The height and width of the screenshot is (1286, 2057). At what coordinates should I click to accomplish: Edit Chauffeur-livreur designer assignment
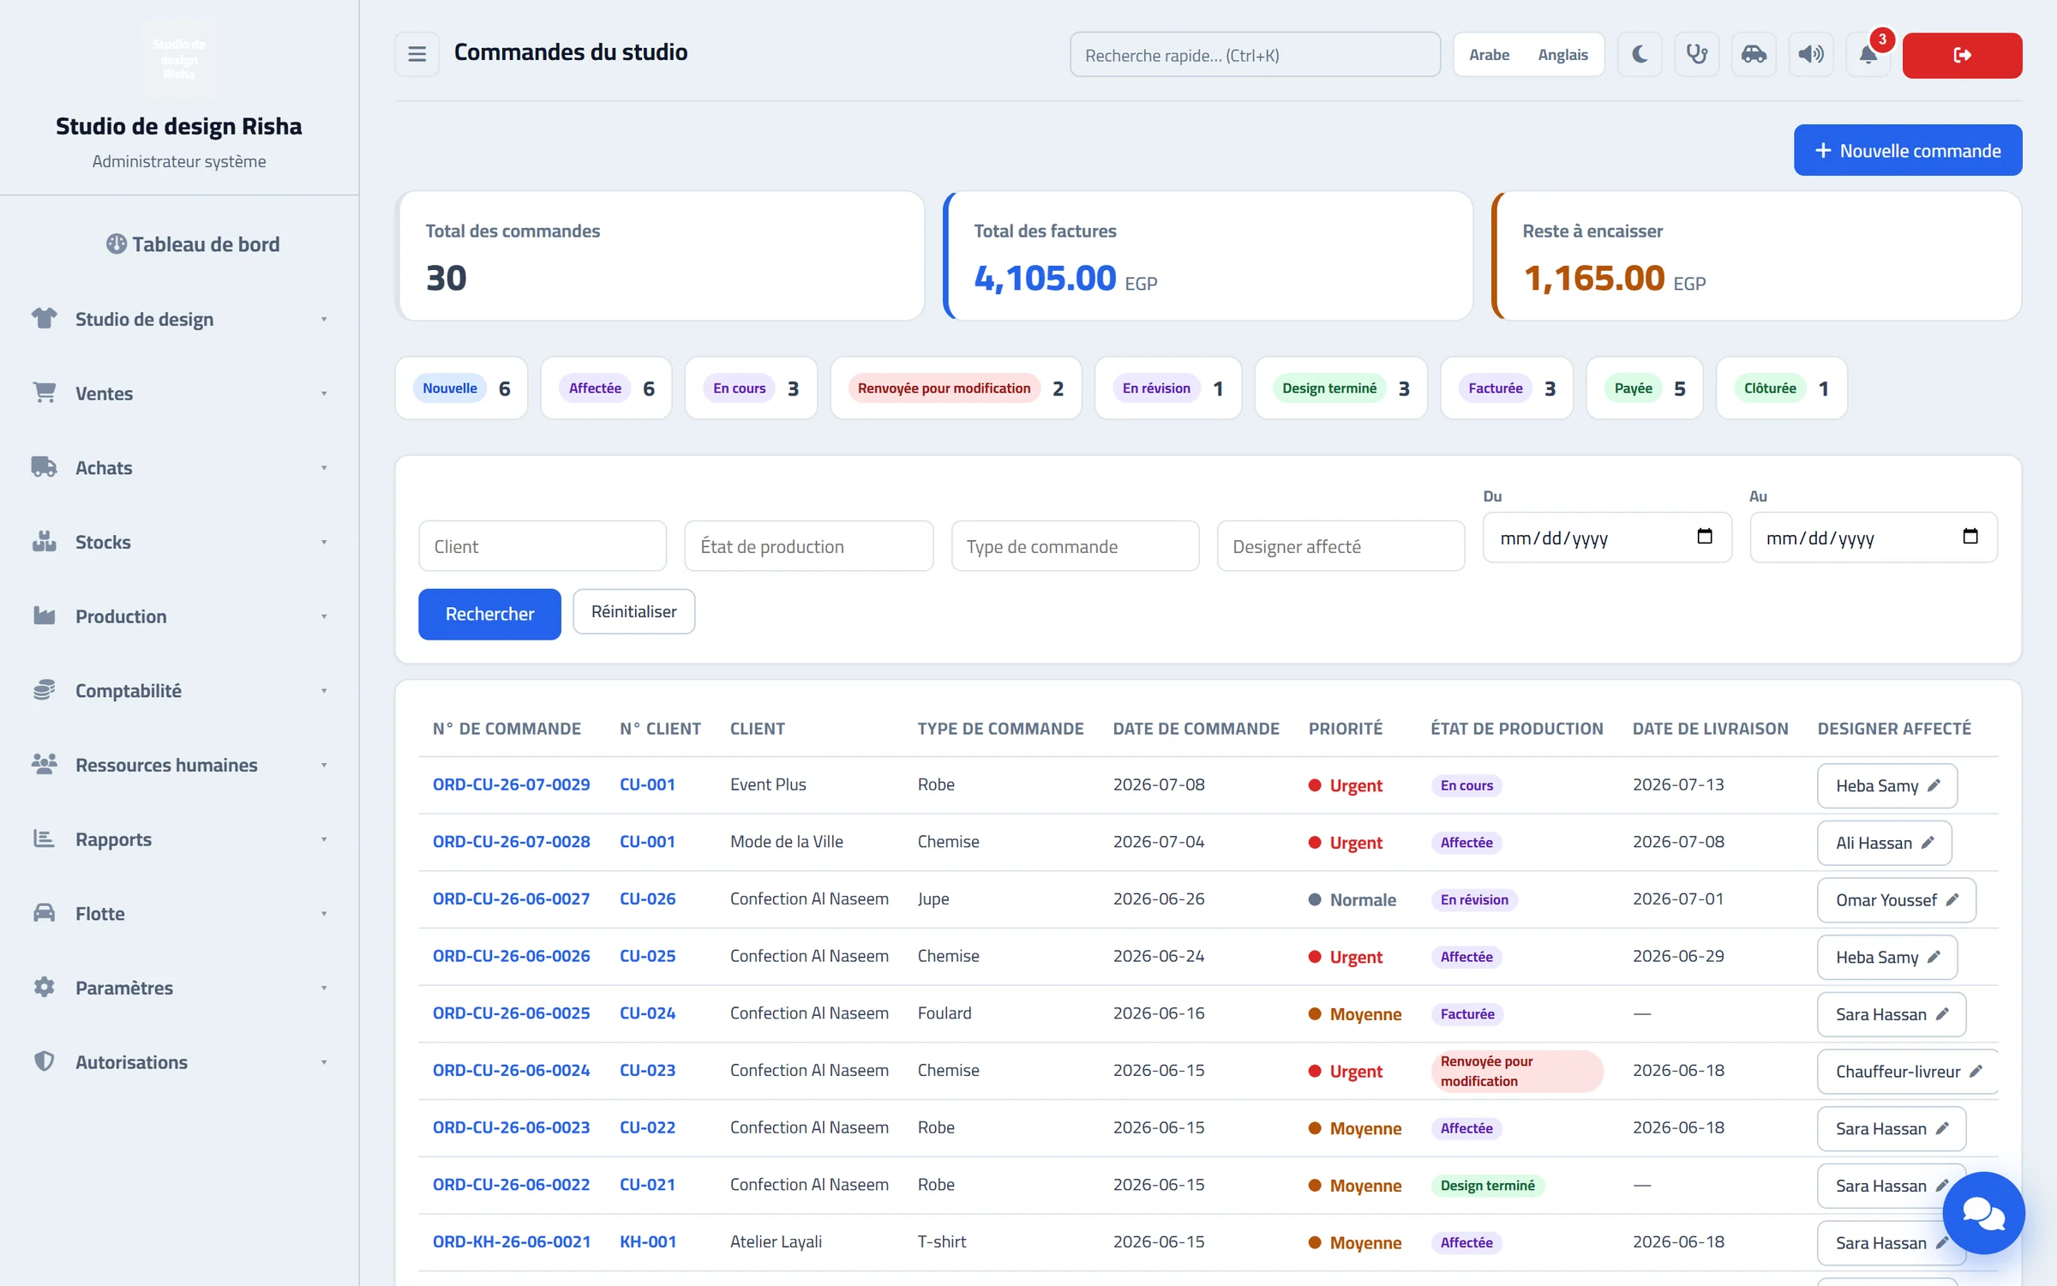click(x=1907, y=1071)
